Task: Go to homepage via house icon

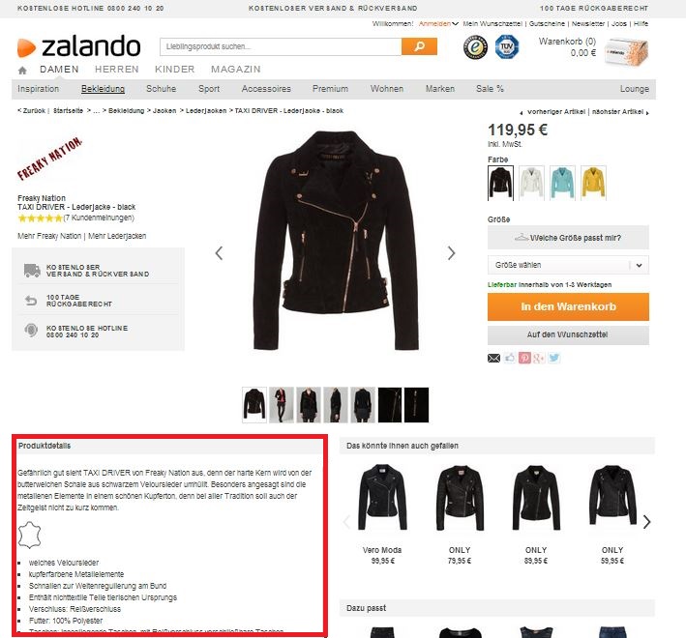Action: (22, 70)
